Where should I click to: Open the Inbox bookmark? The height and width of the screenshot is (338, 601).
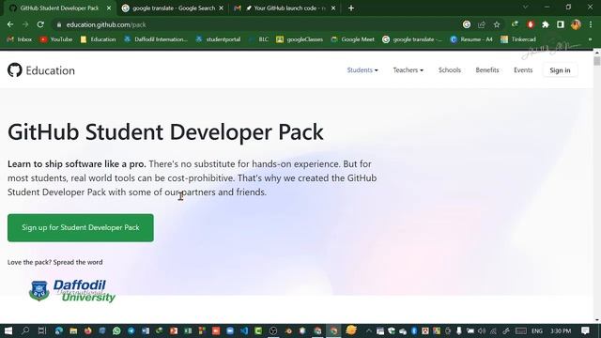[20, 39]
